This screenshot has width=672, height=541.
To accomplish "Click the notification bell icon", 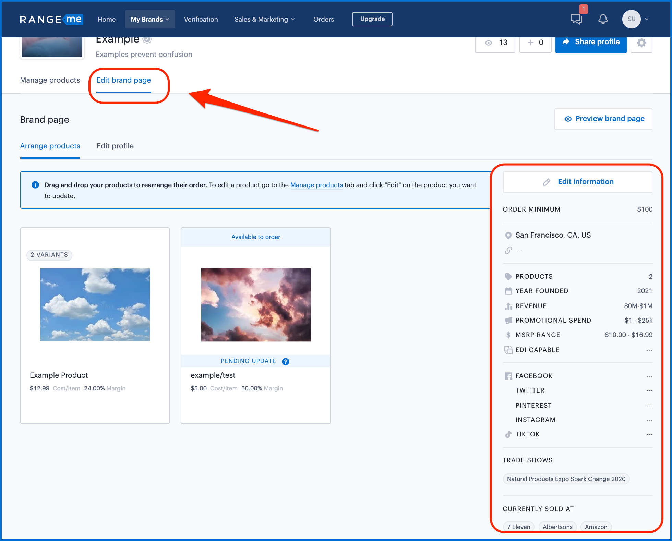I will pyautogui.click(x=603, y=18).
